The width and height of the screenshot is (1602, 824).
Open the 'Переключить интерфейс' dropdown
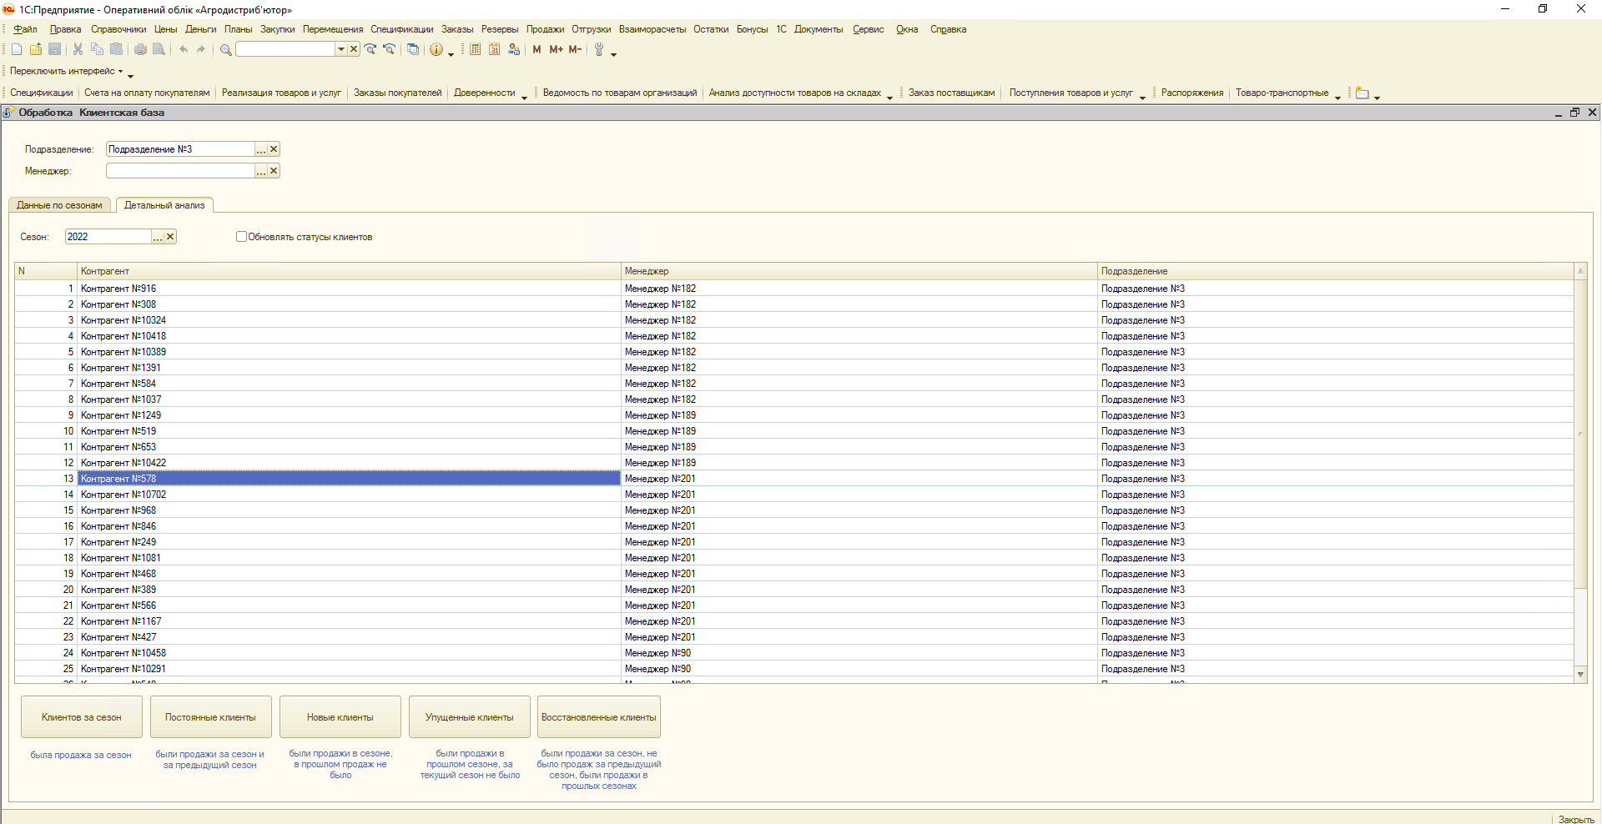tap(67, 72)
